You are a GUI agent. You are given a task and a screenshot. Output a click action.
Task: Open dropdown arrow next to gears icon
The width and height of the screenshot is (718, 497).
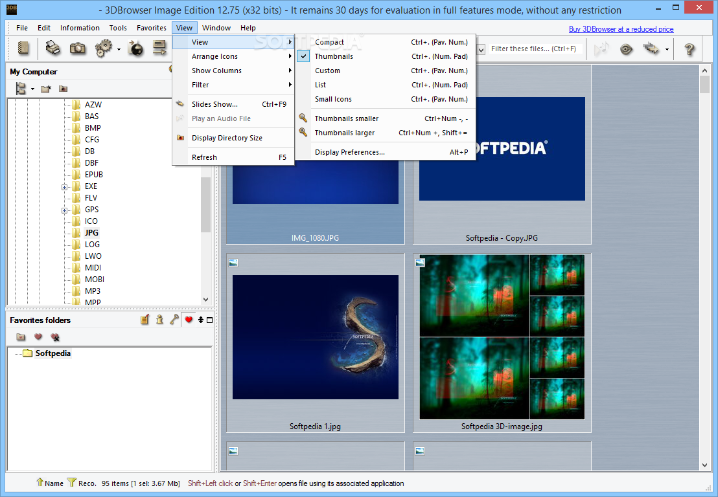[119, 49]
